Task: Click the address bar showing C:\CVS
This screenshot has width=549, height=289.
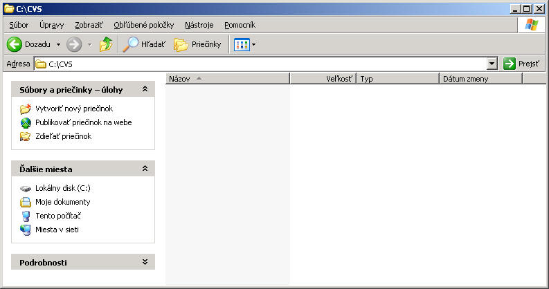Action: click(x=260, y=64)
